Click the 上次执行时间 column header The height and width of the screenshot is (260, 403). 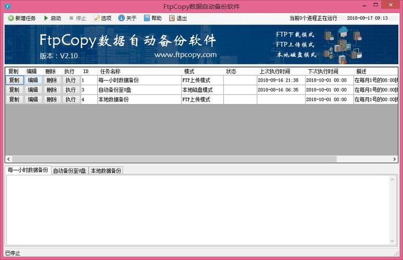pyautogui.click(x=281, y=71)
